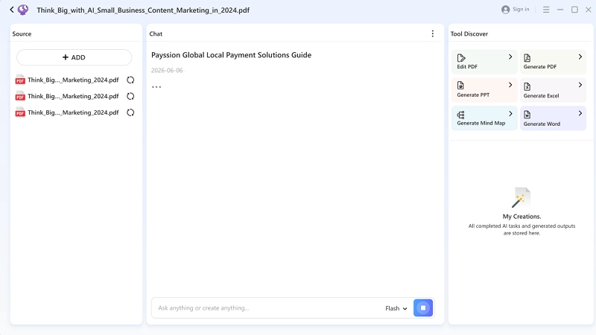Stop generation with the blue stop button
This screenshot has width=596, height=335.
(423, 308)
